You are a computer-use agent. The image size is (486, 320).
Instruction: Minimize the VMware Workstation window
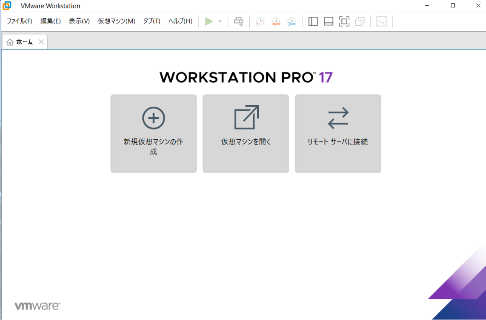coord(427,6)
